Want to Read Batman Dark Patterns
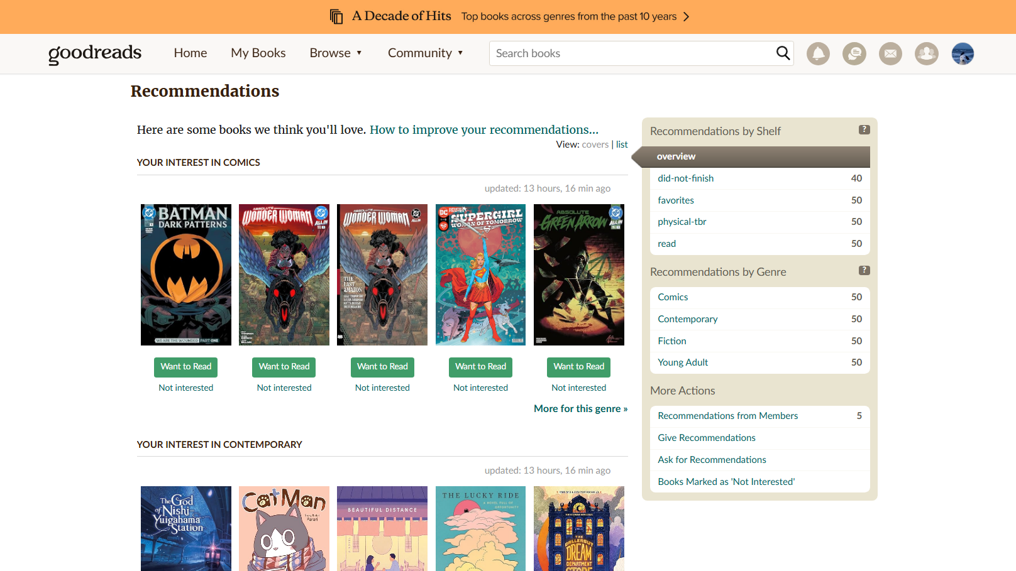The height and width of the screenshot is (571, 1016). click(186, 367)
